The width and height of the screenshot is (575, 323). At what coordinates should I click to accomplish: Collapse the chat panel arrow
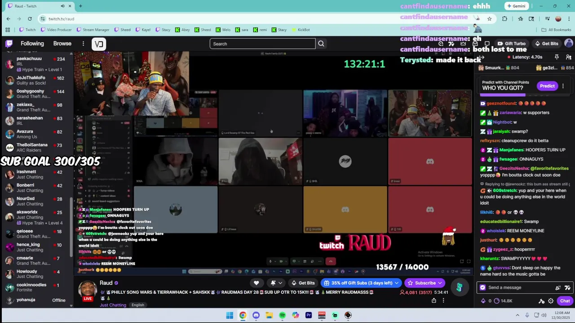click(x=481, y=57)
